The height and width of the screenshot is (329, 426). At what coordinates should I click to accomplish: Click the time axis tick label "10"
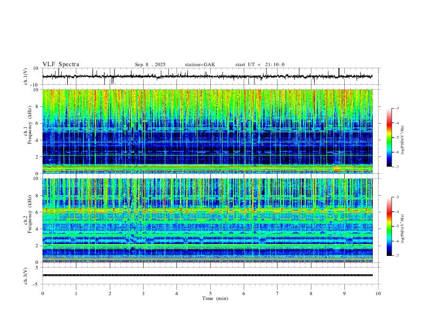click(x=378, y=294)
